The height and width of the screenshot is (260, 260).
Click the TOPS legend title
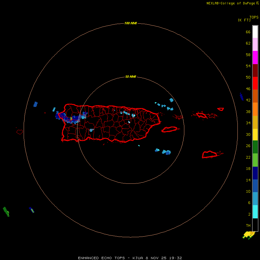[x=254, y=17]
